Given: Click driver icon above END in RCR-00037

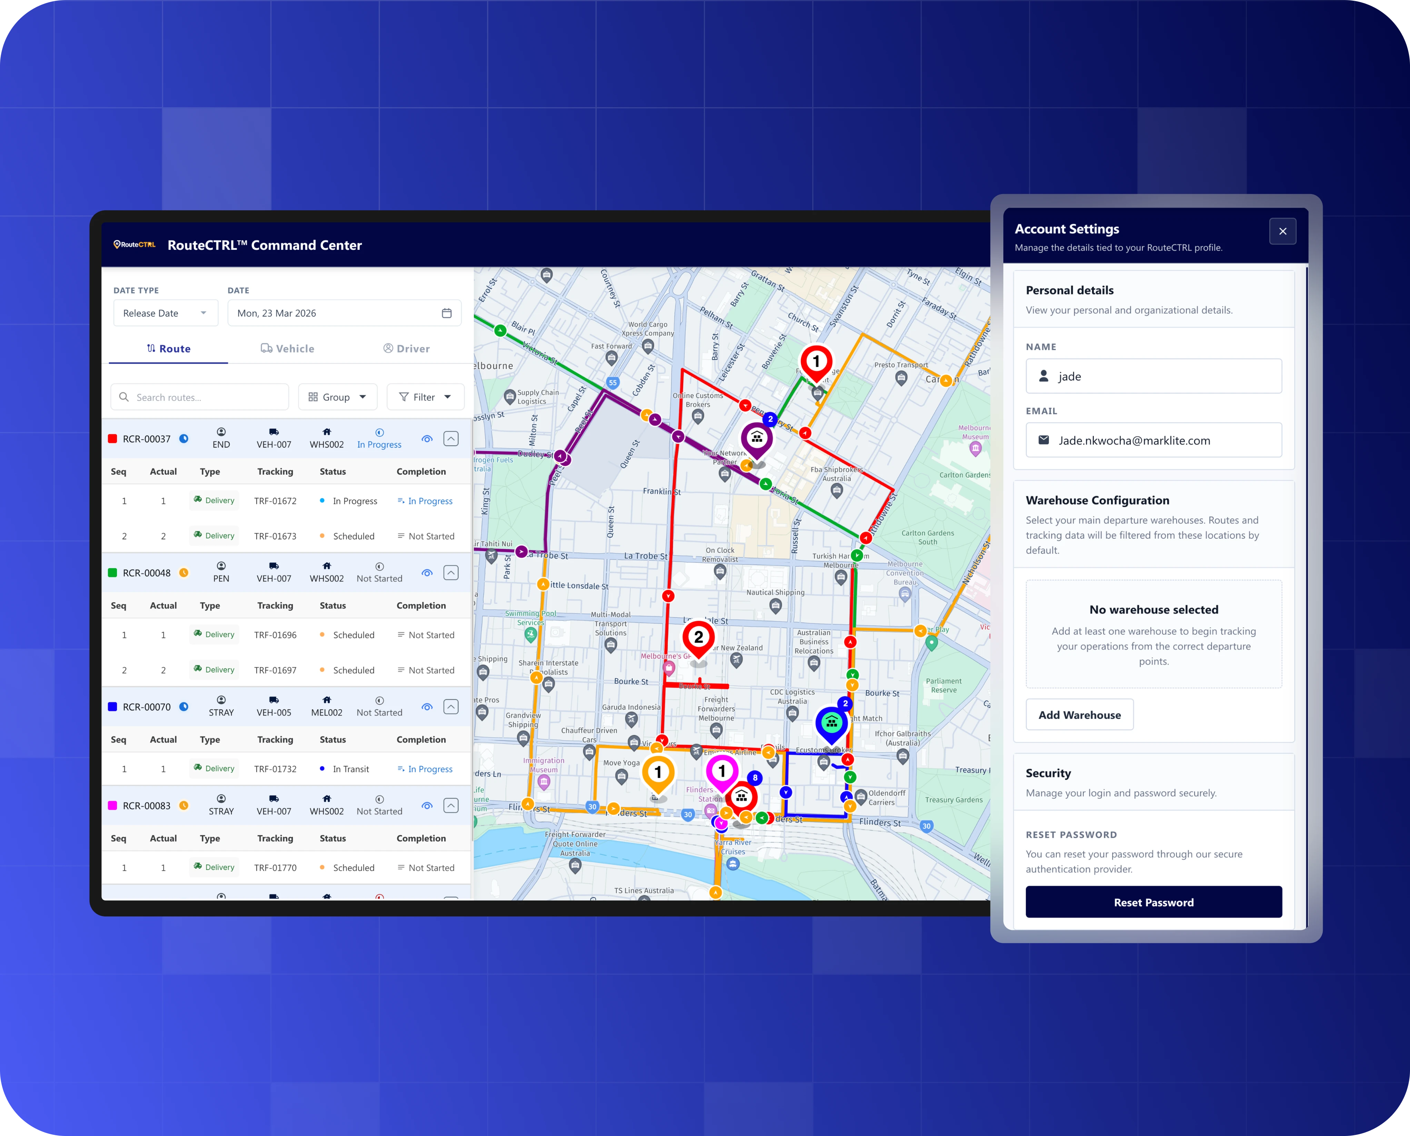Looking at the screenshot, I should (x=221, y=432).
